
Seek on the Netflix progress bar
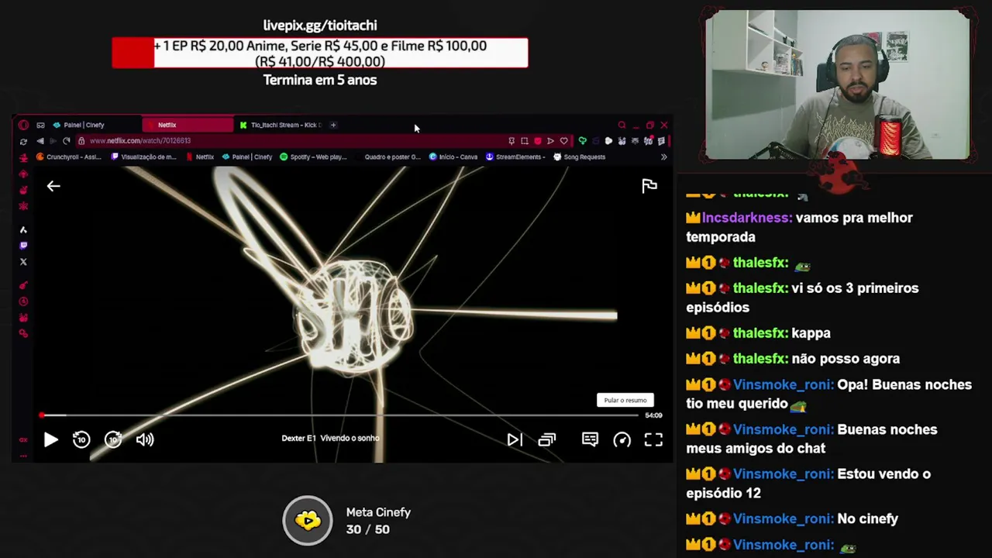click(339, 415)
